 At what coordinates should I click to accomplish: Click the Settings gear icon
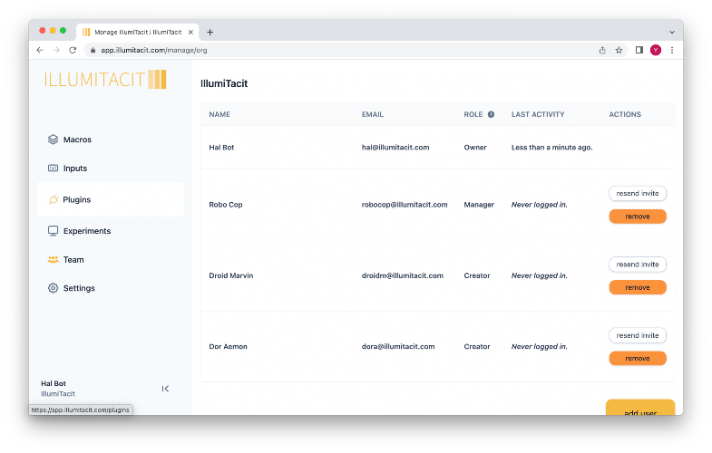[x=54, y=288]
